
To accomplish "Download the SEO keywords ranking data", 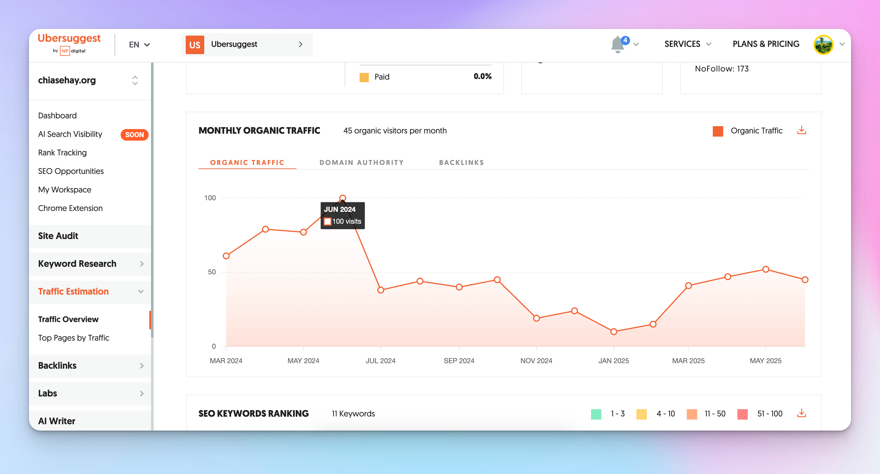I will [x=801, y=413].
